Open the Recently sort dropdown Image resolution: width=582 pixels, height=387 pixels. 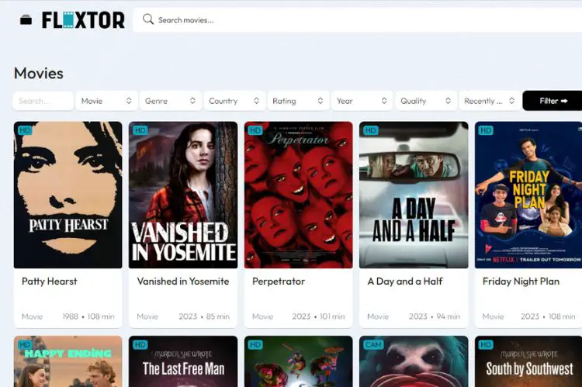(x=489, y=101)
